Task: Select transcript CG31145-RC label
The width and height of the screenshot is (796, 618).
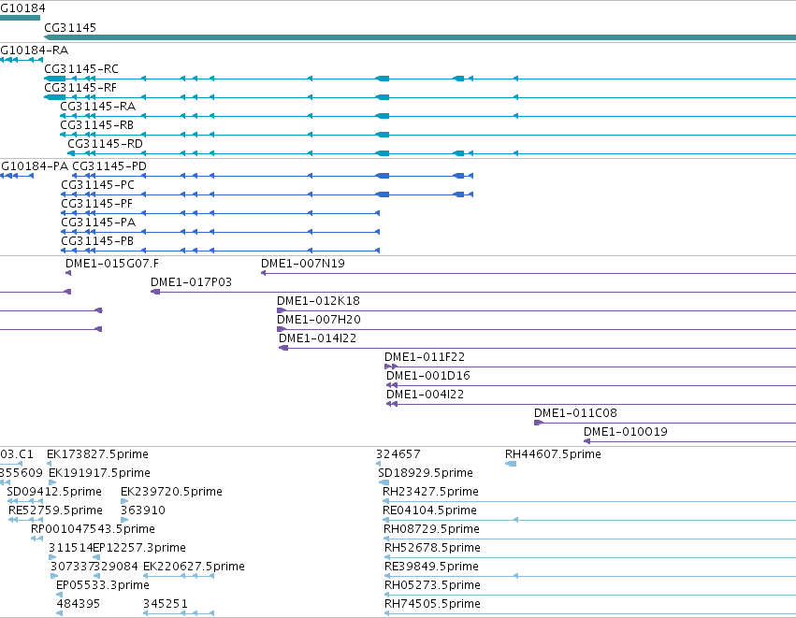Action: click(81, 69)
